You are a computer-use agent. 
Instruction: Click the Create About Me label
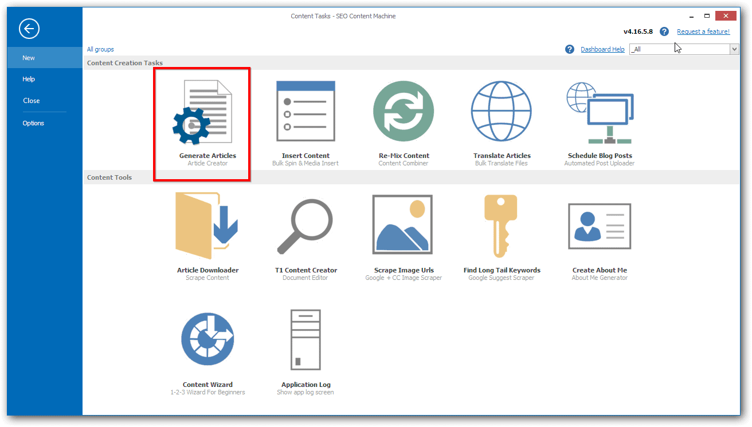(600, 270)
